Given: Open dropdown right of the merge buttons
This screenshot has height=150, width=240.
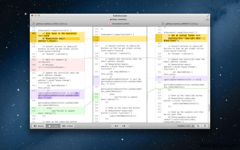Looking at the screenshot, I should point(128,126).
